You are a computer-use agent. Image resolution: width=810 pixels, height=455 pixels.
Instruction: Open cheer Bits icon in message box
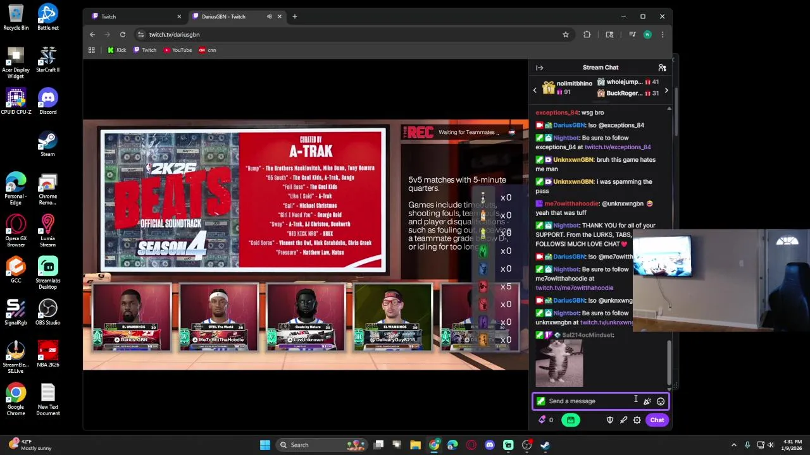(x=647, y=401)
